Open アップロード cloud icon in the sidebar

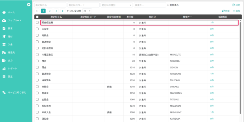(4, 21)
